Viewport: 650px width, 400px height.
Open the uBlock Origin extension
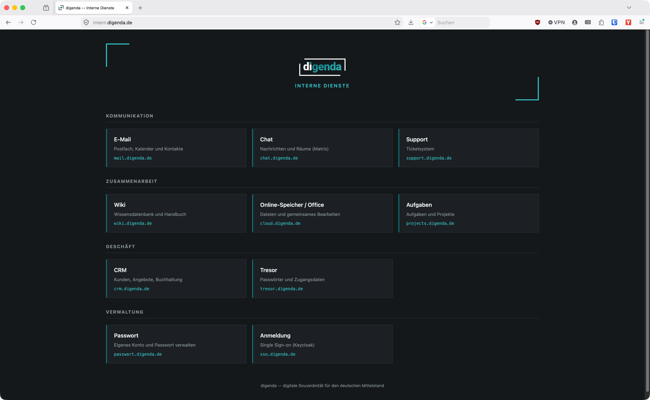click(538, 22)
